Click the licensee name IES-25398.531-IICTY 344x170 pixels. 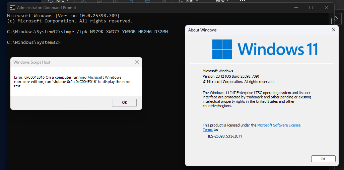coord(225,136)
